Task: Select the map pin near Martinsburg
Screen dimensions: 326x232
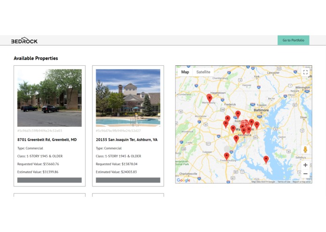Action: [x=209, y=98]
